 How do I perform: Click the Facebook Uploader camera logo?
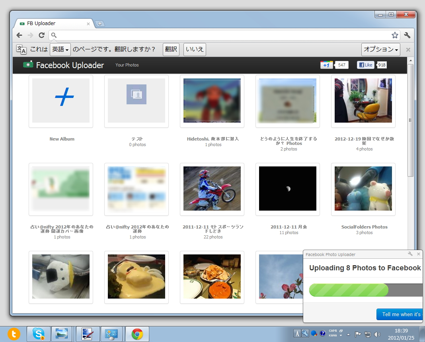click(x=28, y=64)
